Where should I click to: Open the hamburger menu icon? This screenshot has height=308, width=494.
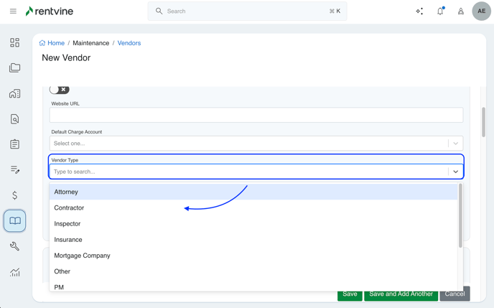click(13, 11)
